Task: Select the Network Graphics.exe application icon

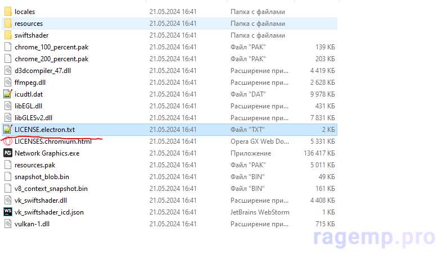Action: (x=7, y=153)
